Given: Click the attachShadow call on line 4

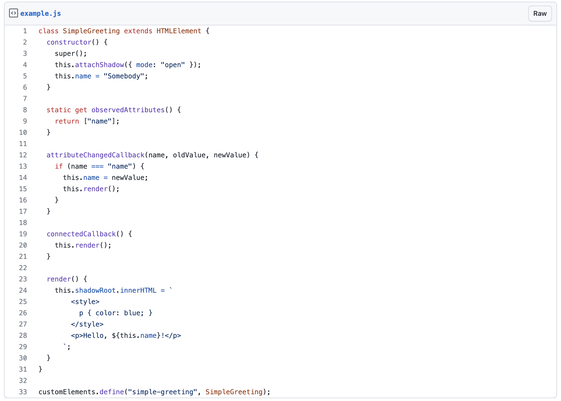Looking at the screenshot, I should click(99, 65).
